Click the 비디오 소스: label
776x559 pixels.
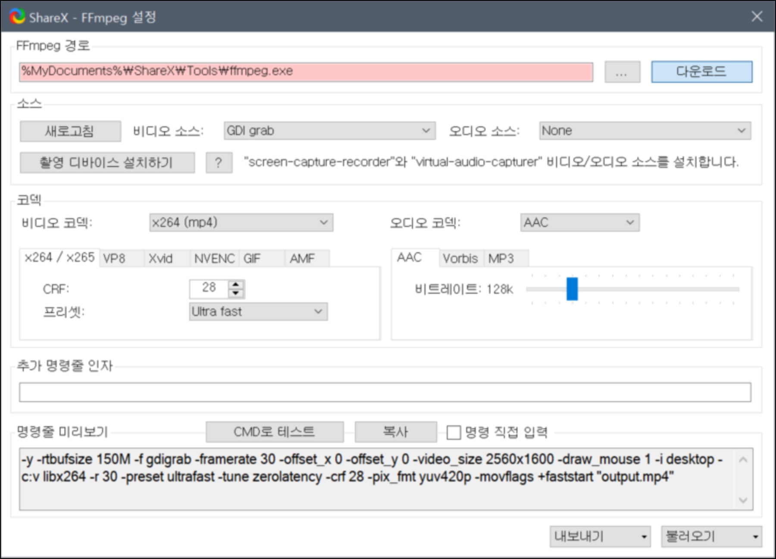pyautogui.click(x=168, y=131)
